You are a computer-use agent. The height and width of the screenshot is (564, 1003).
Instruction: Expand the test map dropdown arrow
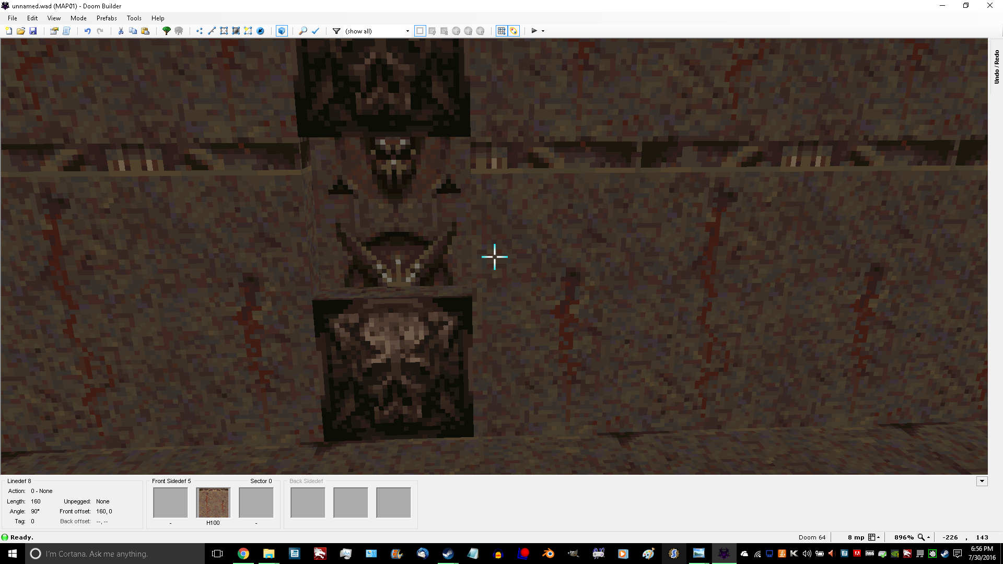point(542,31)
